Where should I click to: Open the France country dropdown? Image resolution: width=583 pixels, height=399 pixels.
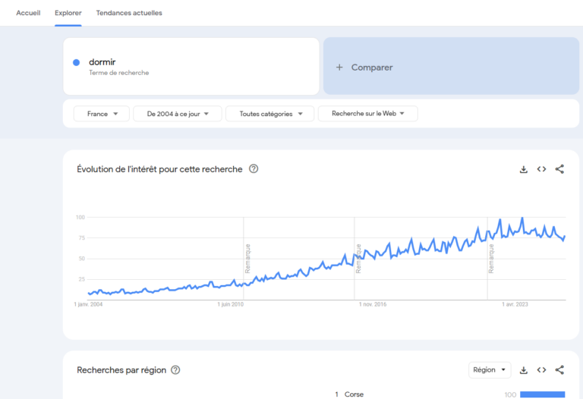102,114
